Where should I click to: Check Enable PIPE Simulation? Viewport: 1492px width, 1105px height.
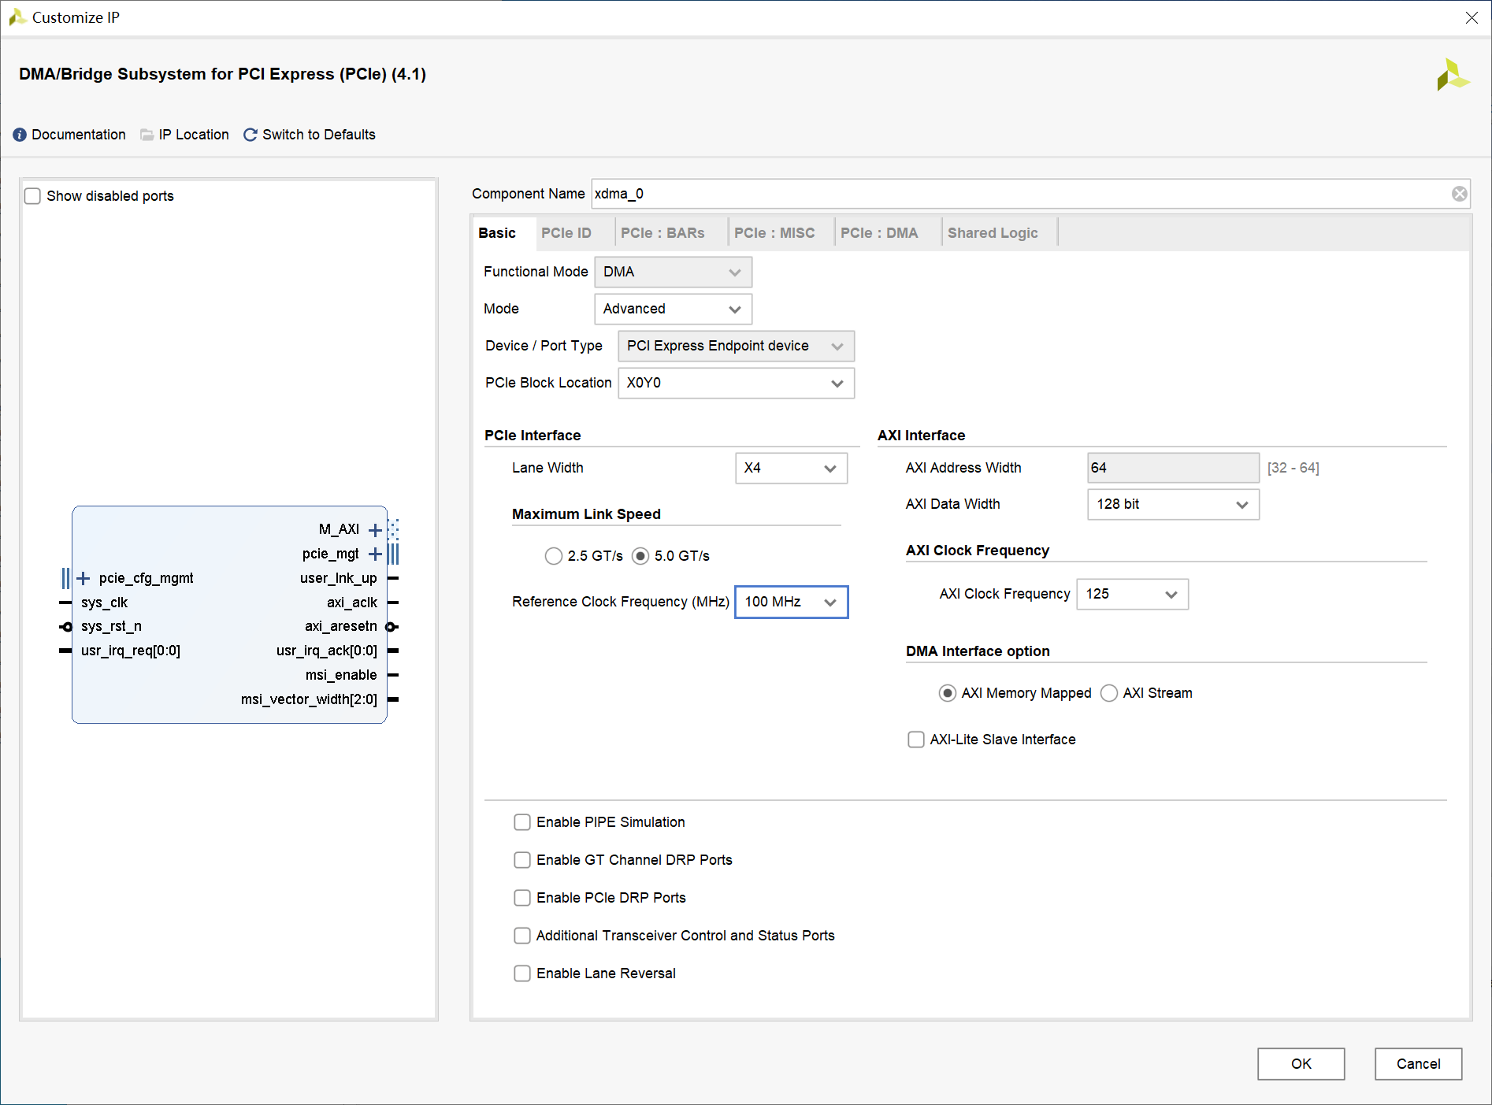[x=522, y=822]
